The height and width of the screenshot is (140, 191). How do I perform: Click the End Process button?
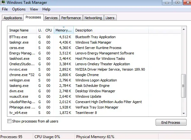pyautogui.click(x=171, y=122)
